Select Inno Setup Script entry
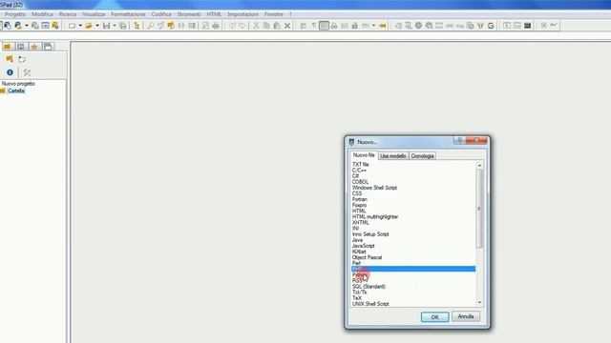 tap(370, 234)
